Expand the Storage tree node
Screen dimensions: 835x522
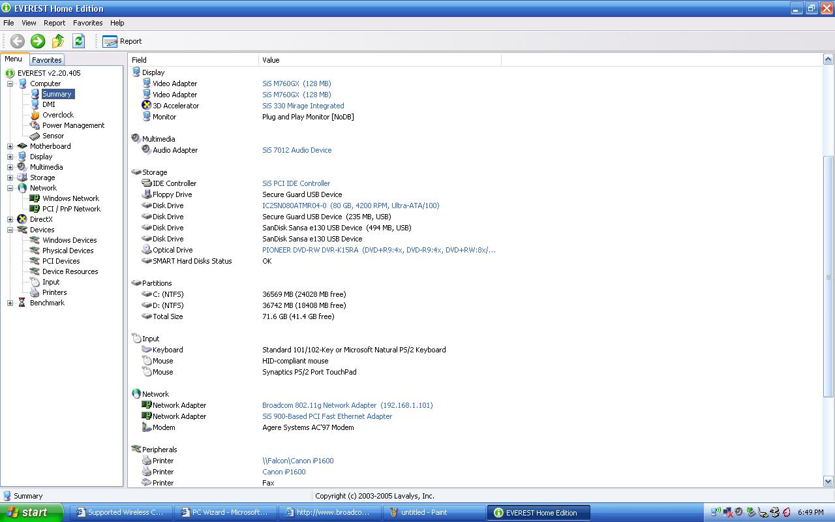point(10,177)
